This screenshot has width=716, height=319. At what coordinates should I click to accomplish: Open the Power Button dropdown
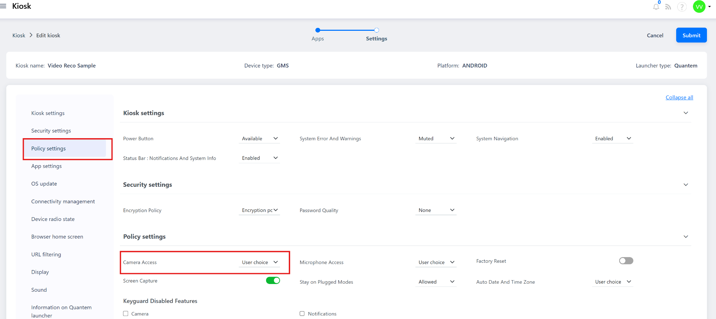[x=259, y=139]
